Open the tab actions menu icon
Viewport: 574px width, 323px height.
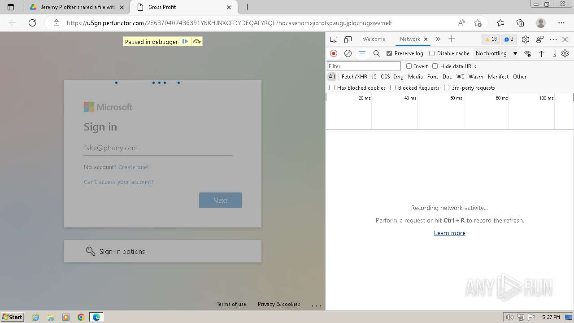[11, 7]
